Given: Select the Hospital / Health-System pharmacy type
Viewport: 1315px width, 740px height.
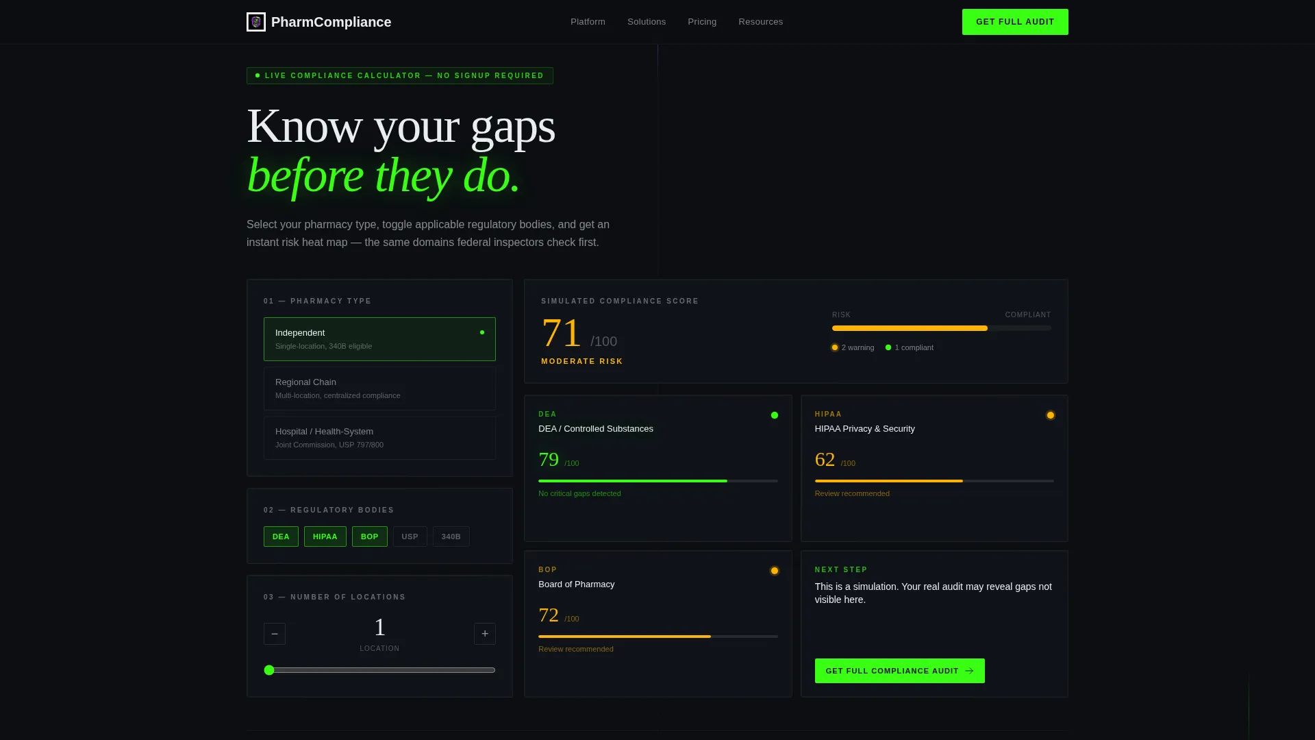Looking at the screenshot, I should click(x=379, y=438).
